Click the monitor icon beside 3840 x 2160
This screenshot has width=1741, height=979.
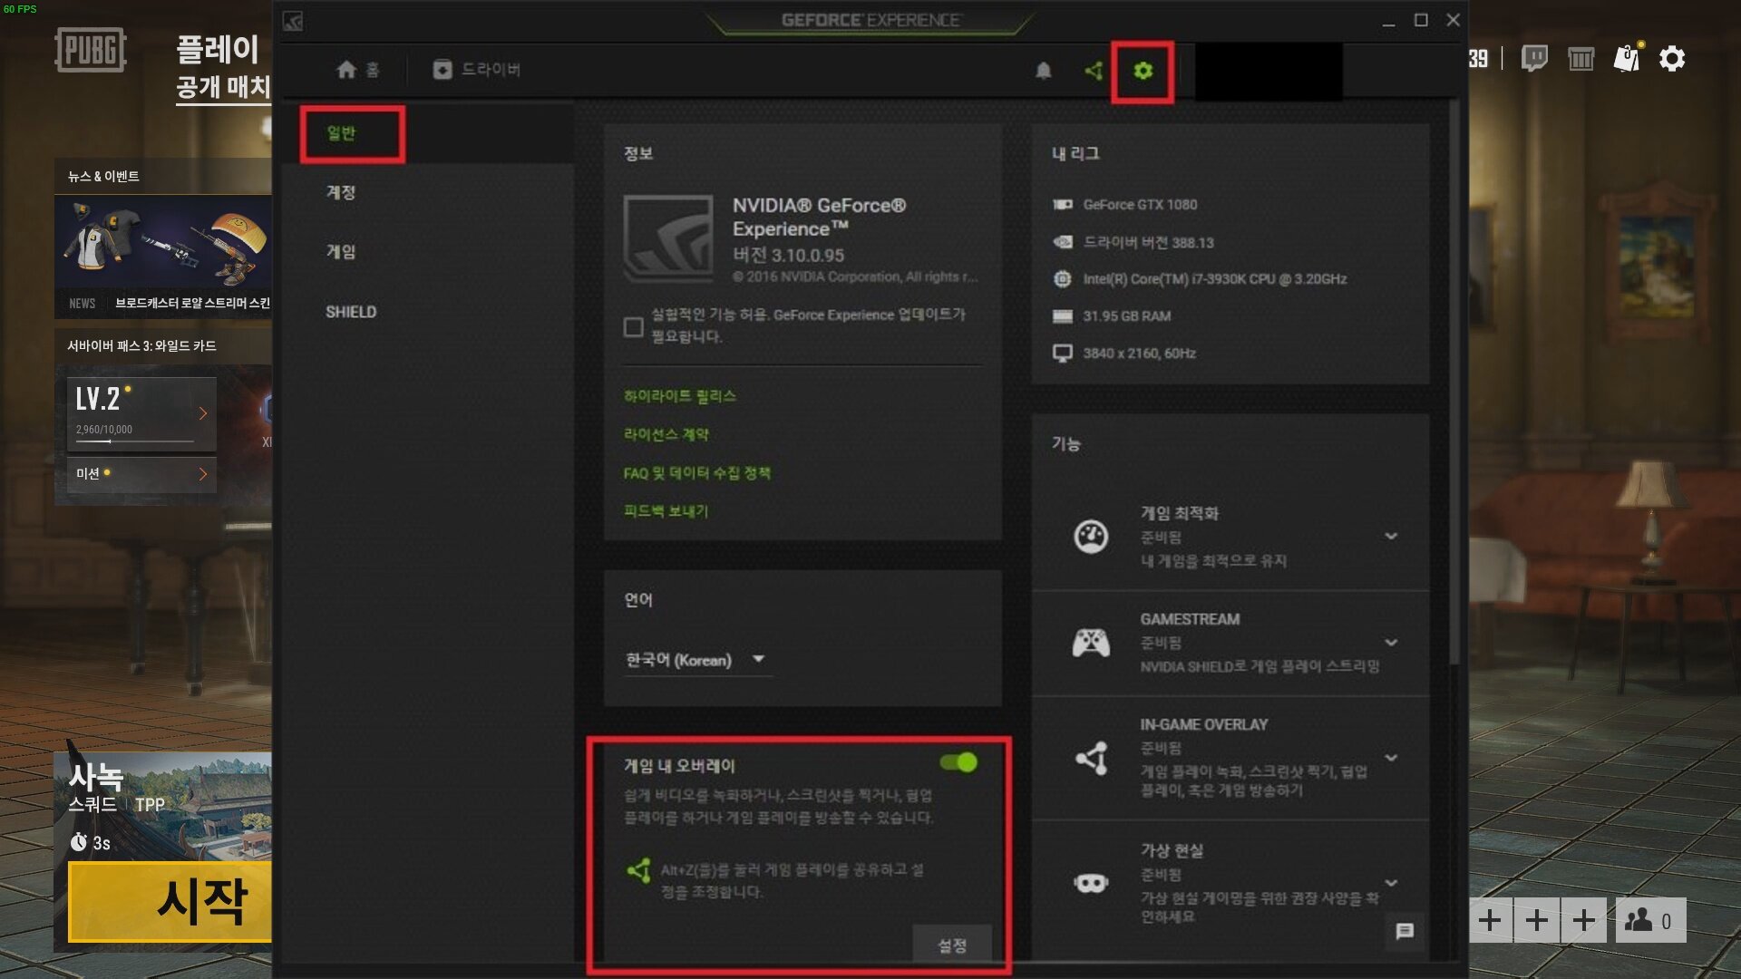click(x=1063, y=354)
